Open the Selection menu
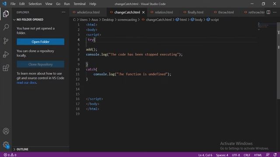This screenshot has width=280, height=157. (35, 4)
